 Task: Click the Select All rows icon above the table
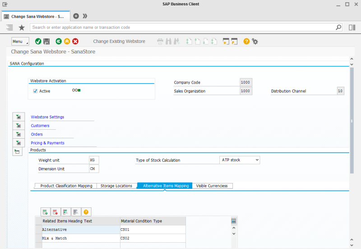(x=65, y=212)
